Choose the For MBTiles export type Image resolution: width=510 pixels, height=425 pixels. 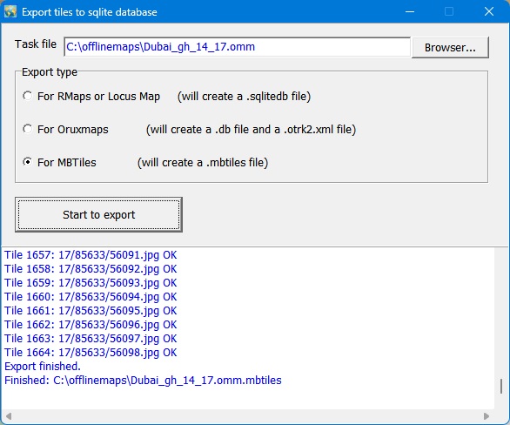[x=28, y=162]
